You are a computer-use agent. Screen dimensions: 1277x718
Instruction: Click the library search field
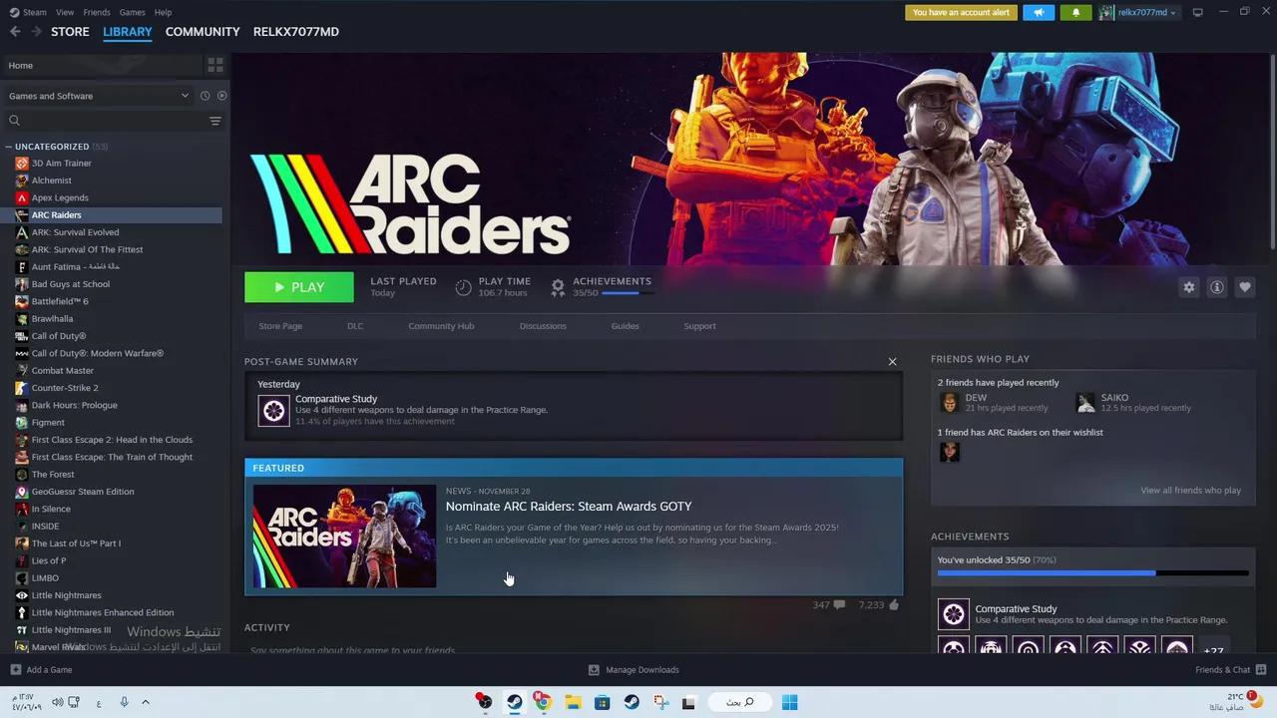tap(110, 121)
